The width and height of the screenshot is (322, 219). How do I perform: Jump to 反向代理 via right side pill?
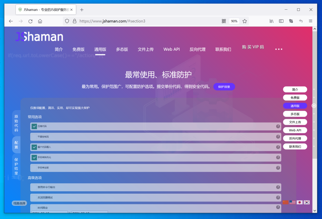click(x=295, y=138)
